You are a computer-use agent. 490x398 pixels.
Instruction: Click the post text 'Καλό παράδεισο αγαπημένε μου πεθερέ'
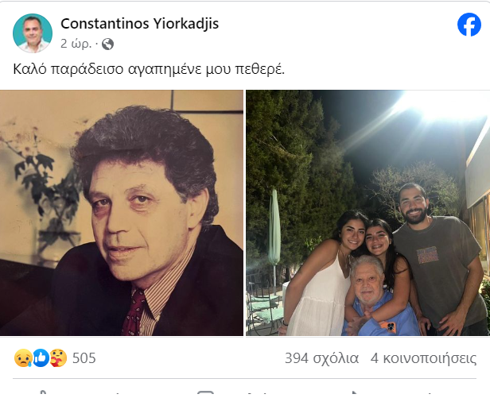pyautogui.click(x=149, y=69)
